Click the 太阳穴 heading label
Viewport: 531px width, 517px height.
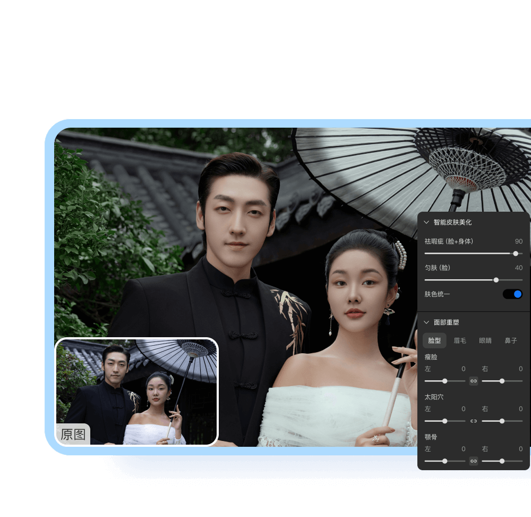click(x=434, y=397)
